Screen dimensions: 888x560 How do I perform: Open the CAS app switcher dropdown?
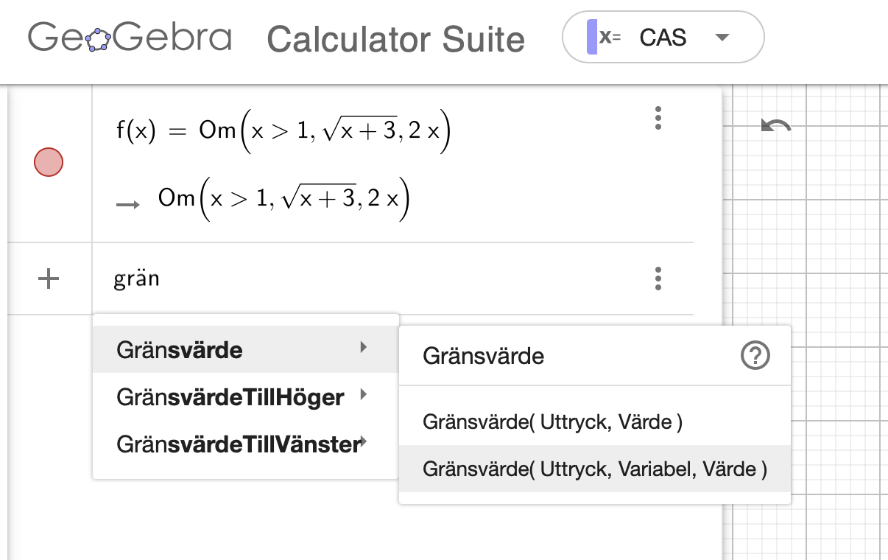[722, 37]
